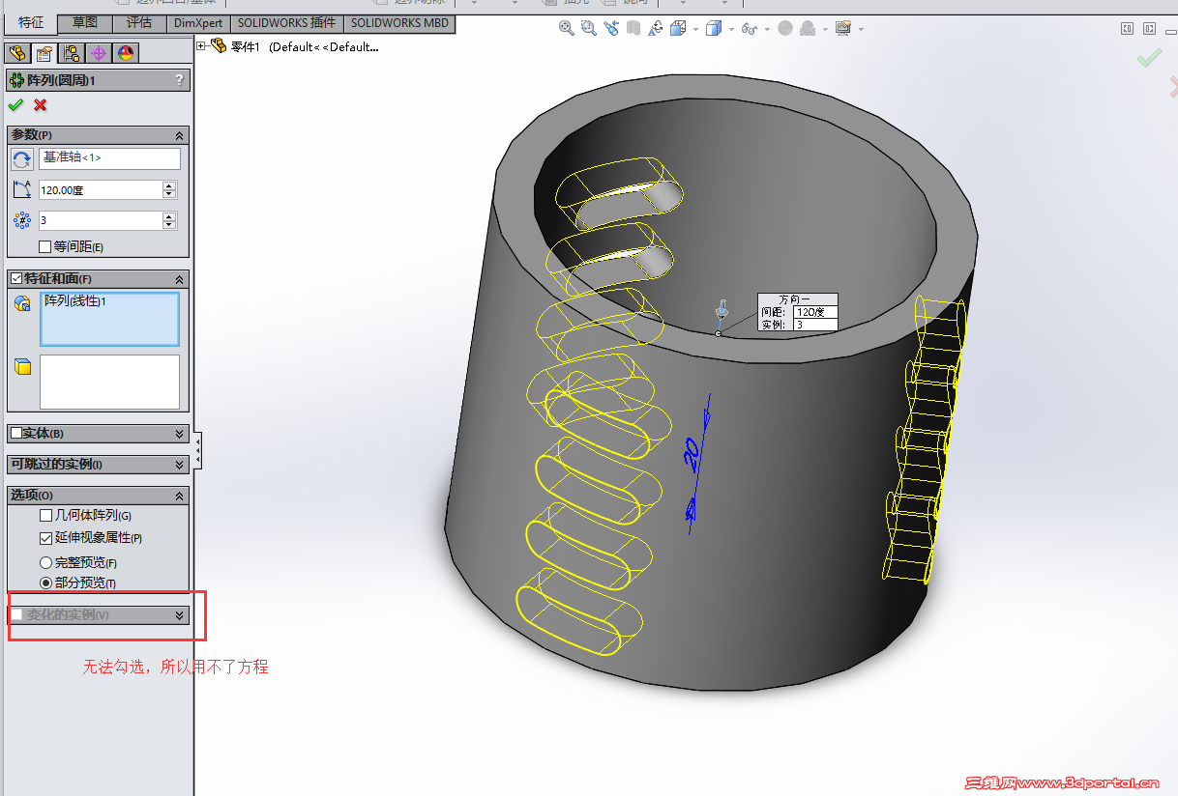Click the Hide/Show Items glasses icon
Screen dimensions: 1178x796
pyautogui.click(x=749, y=28)
